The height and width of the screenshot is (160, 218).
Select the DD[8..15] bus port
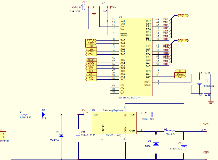tap(183, 40)
